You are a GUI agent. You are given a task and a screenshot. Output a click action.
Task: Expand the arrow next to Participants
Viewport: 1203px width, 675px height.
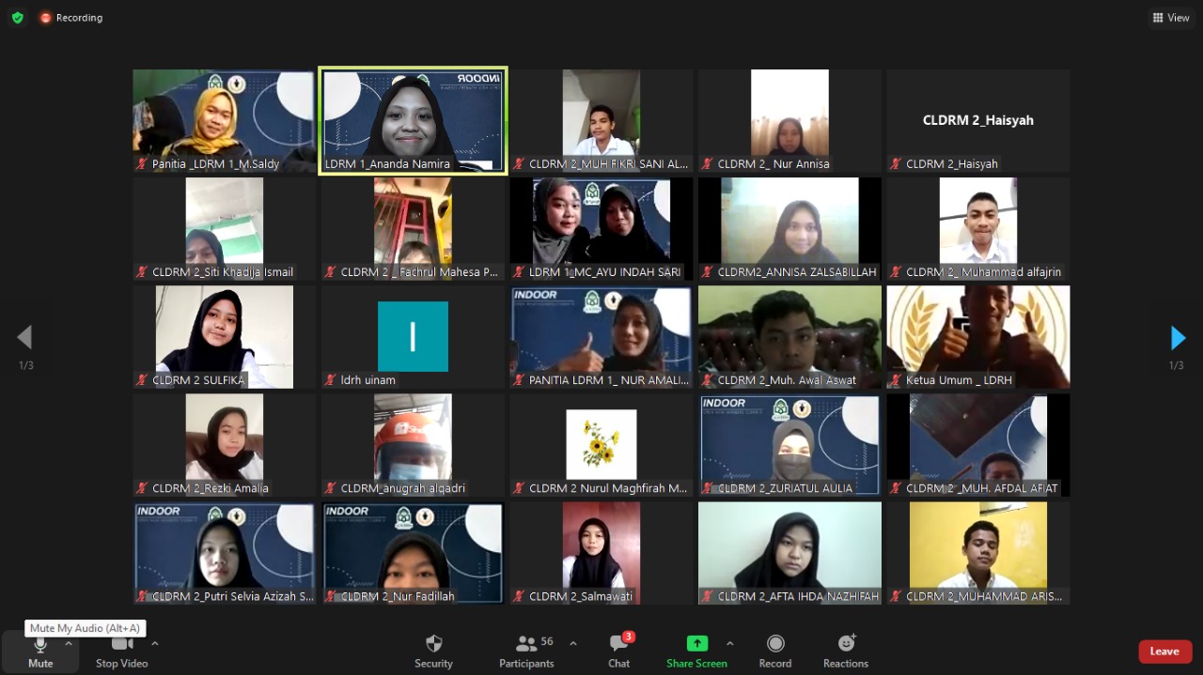click(573, 643)
